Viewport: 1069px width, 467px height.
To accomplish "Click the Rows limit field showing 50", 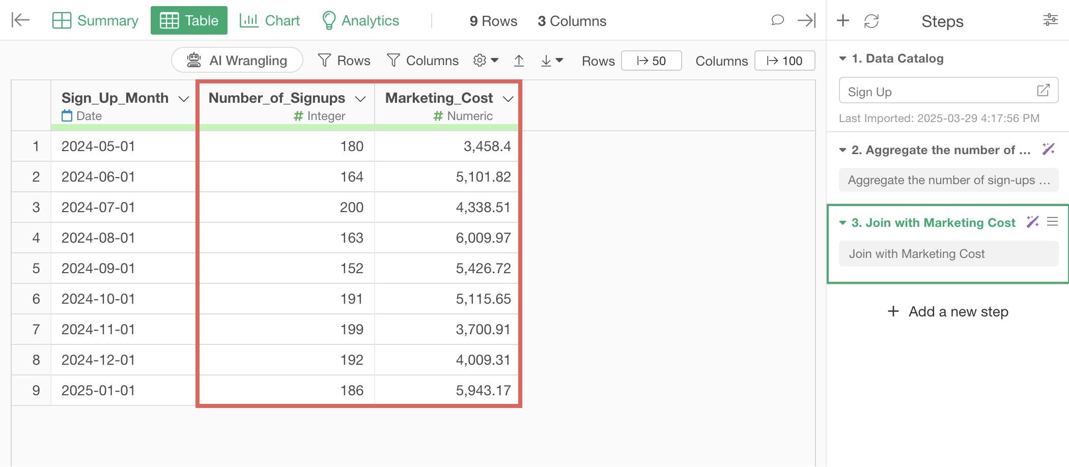I will click(x=651, y=61).
